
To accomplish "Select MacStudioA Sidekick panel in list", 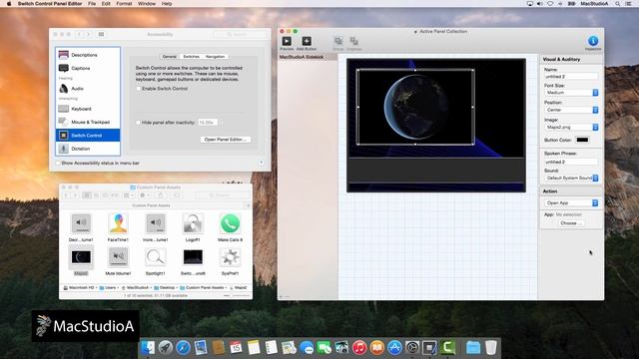I will pyautogui.click(x=308, y=57).
